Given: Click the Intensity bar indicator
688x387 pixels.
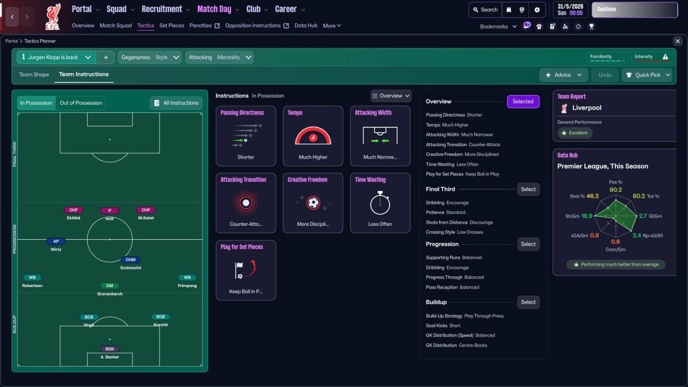Looking at the screenshot, I should click(651, 57).
